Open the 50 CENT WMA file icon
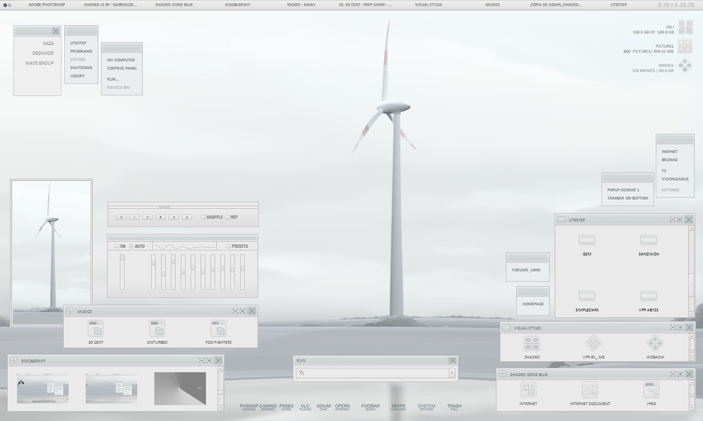 point(96,329)
